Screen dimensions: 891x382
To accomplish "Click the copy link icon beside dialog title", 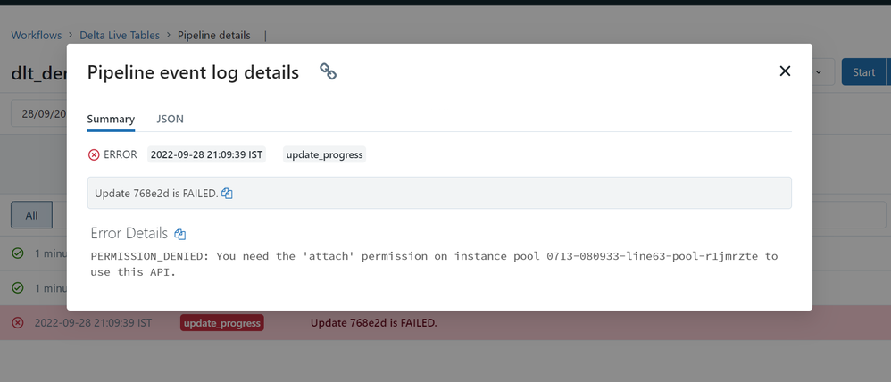I will (328, 72).
